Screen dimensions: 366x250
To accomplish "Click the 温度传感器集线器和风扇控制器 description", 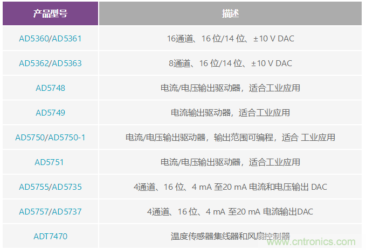I will coord(230,236).
